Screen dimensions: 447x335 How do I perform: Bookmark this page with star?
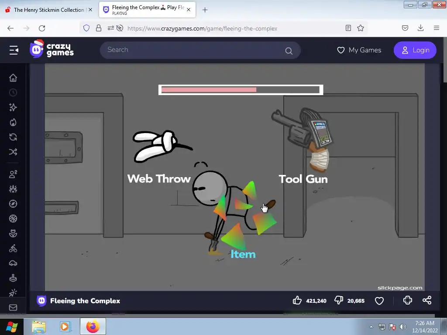[x=361, y=28]
